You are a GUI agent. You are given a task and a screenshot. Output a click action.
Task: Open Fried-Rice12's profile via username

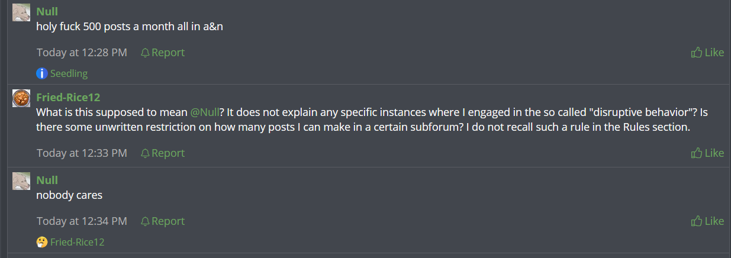[64, 97]
